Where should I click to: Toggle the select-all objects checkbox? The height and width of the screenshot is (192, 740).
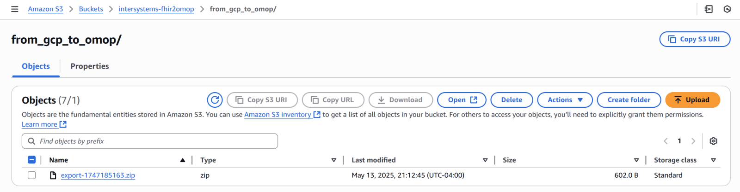coord(32,160)
